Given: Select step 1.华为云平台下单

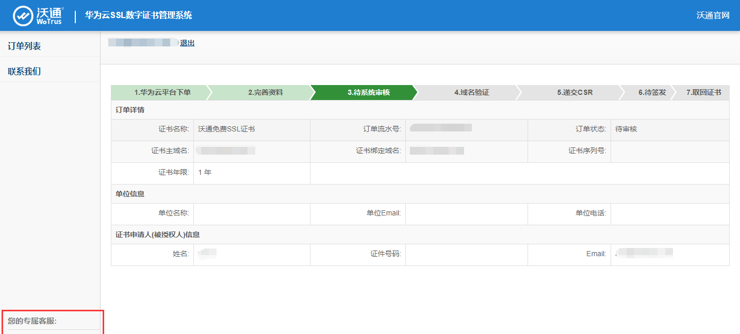Looking at the screenshot, I should click(162, 93).
